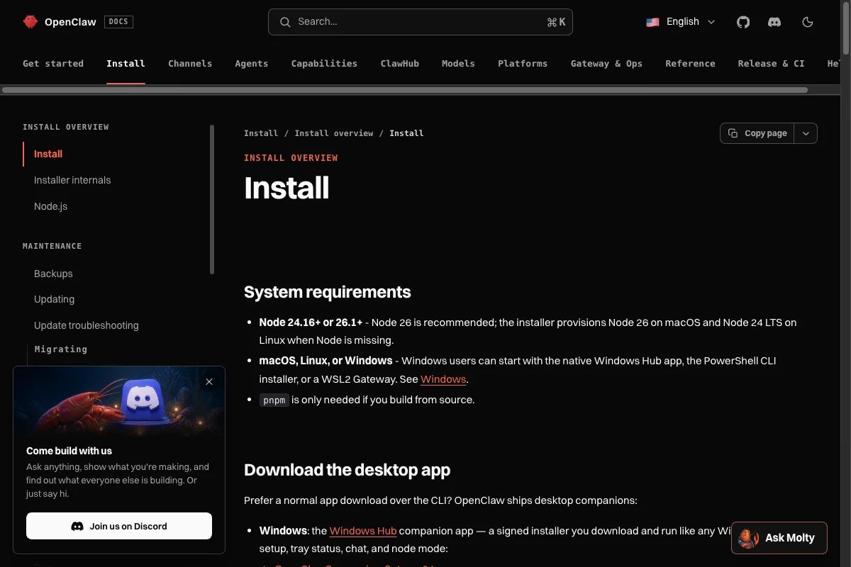Click the Download the desktop app heading
This screenshot has width=851, height=567.
coord(347,470)
